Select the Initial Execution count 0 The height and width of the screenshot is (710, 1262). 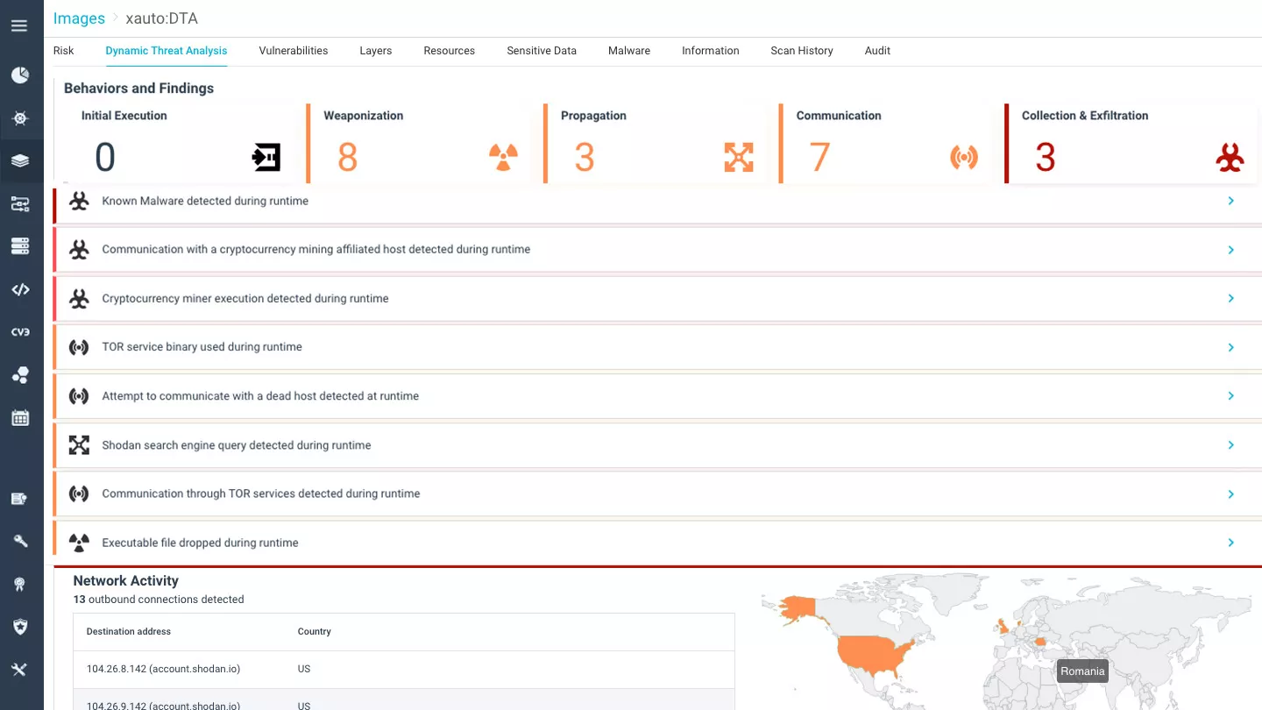point(105,158)
